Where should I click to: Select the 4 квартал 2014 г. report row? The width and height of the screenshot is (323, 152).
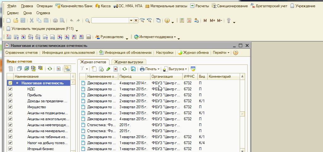tap(160, 83)
